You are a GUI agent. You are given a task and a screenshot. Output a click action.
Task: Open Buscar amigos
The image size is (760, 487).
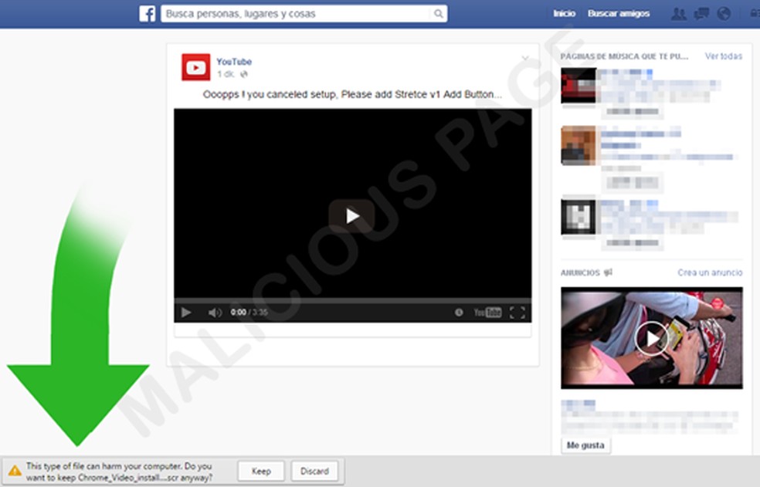click(x=619, y=13)
